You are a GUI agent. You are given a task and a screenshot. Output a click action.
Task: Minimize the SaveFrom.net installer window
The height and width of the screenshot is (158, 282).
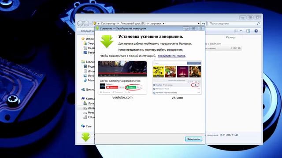tap(186, 29)
